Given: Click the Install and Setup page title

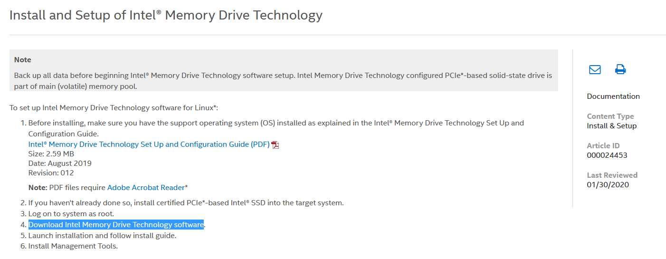Looking at the screenshot, I should tap(166, 15).
